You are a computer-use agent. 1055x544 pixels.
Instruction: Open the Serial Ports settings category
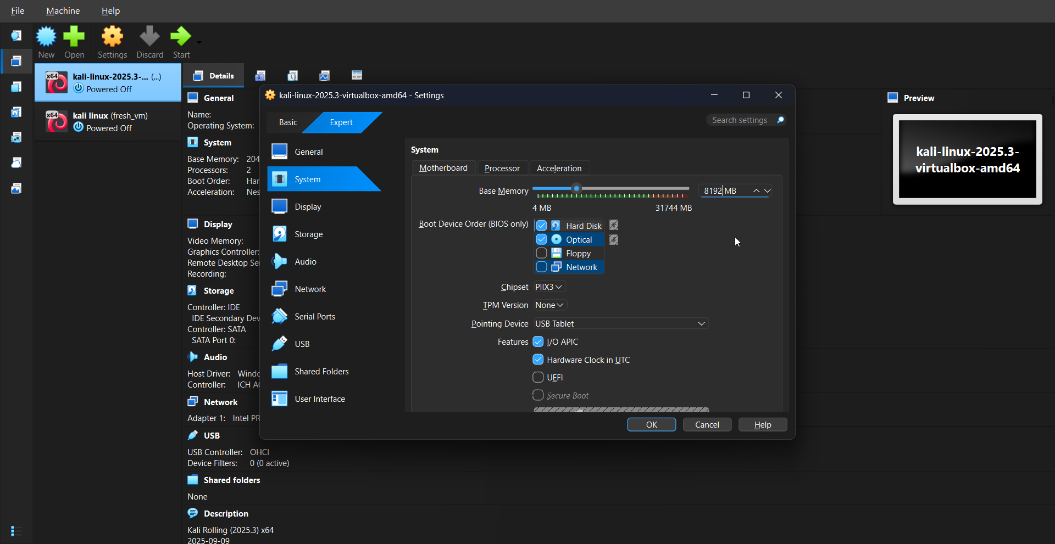pos(314,317)
